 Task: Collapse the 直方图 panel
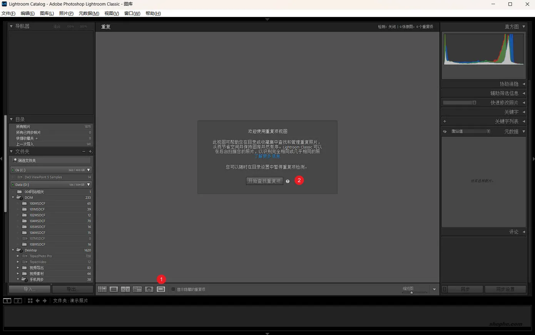coord(524,27)
